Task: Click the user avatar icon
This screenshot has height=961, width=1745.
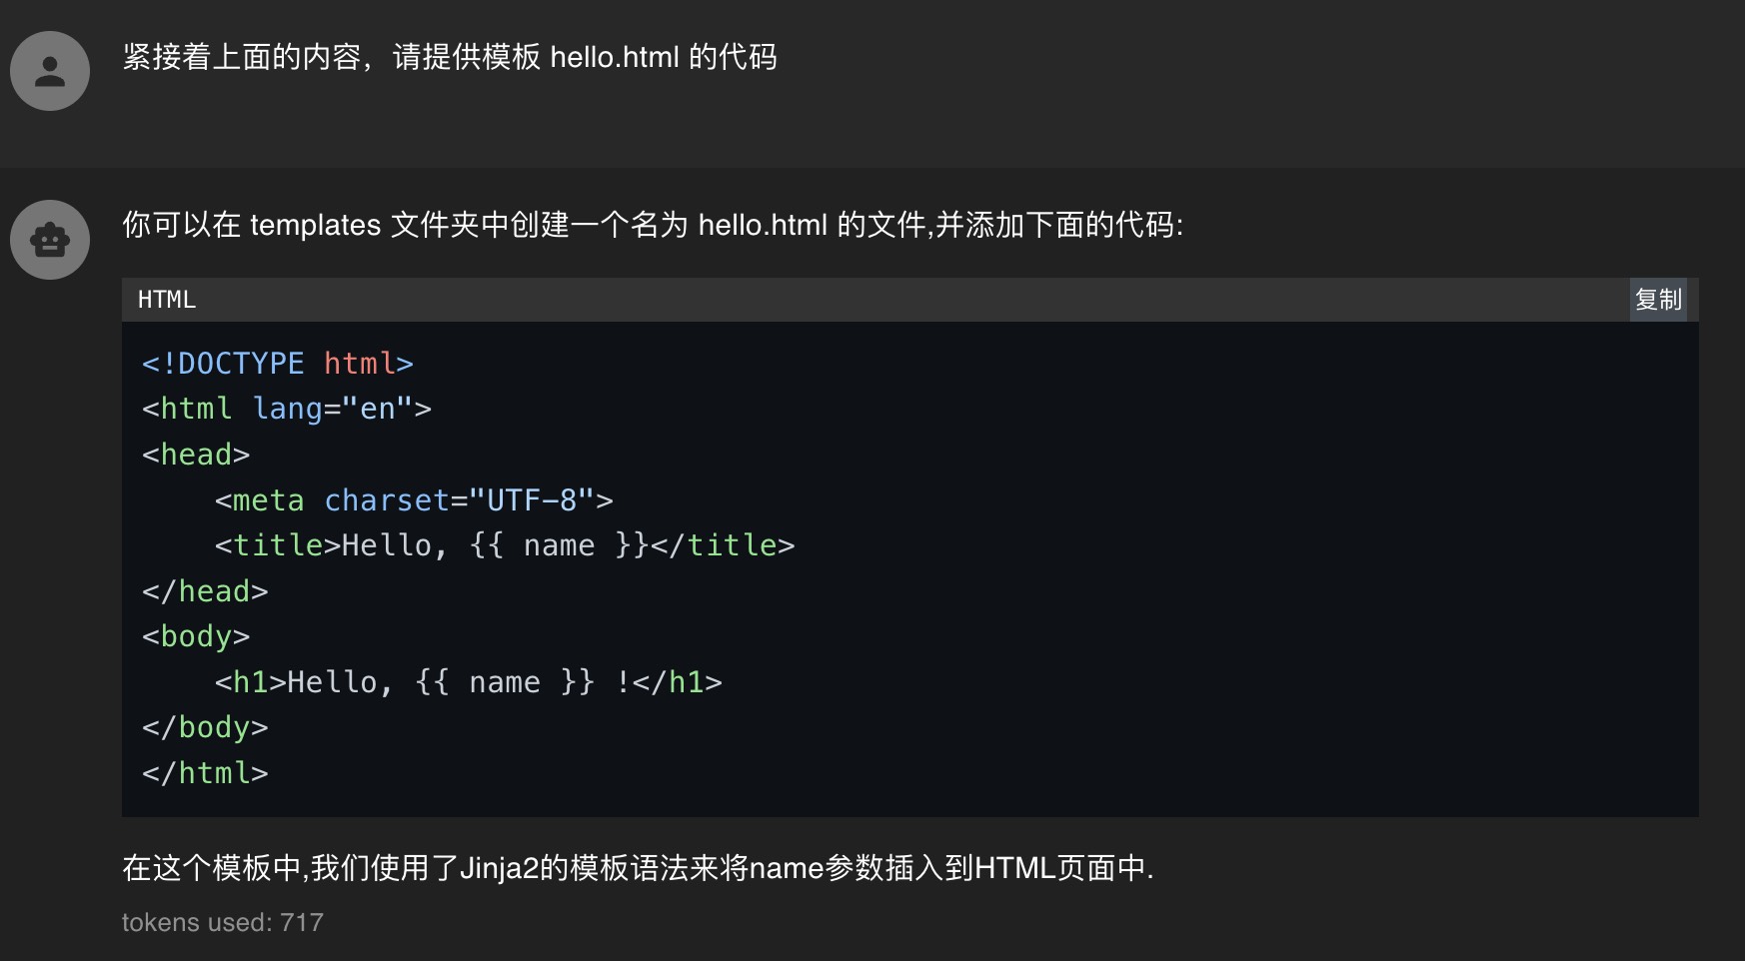Action: (x=50, y=71)
